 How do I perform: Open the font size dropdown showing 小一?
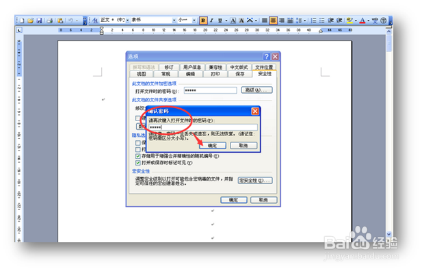pyautogui.click(x=194, y=21)
